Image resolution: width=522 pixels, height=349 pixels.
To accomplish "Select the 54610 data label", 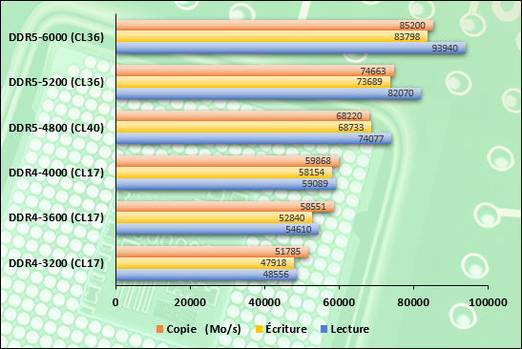I will (299, 229).
